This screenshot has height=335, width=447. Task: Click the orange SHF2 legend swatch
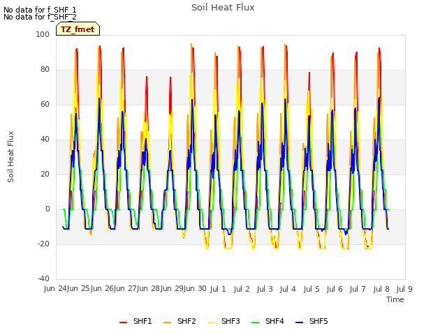tap(168, 322)
